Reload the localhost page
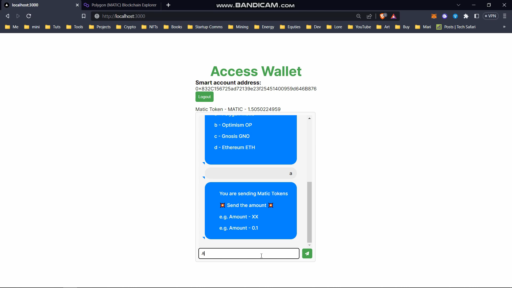 click(x=29, y=16)
